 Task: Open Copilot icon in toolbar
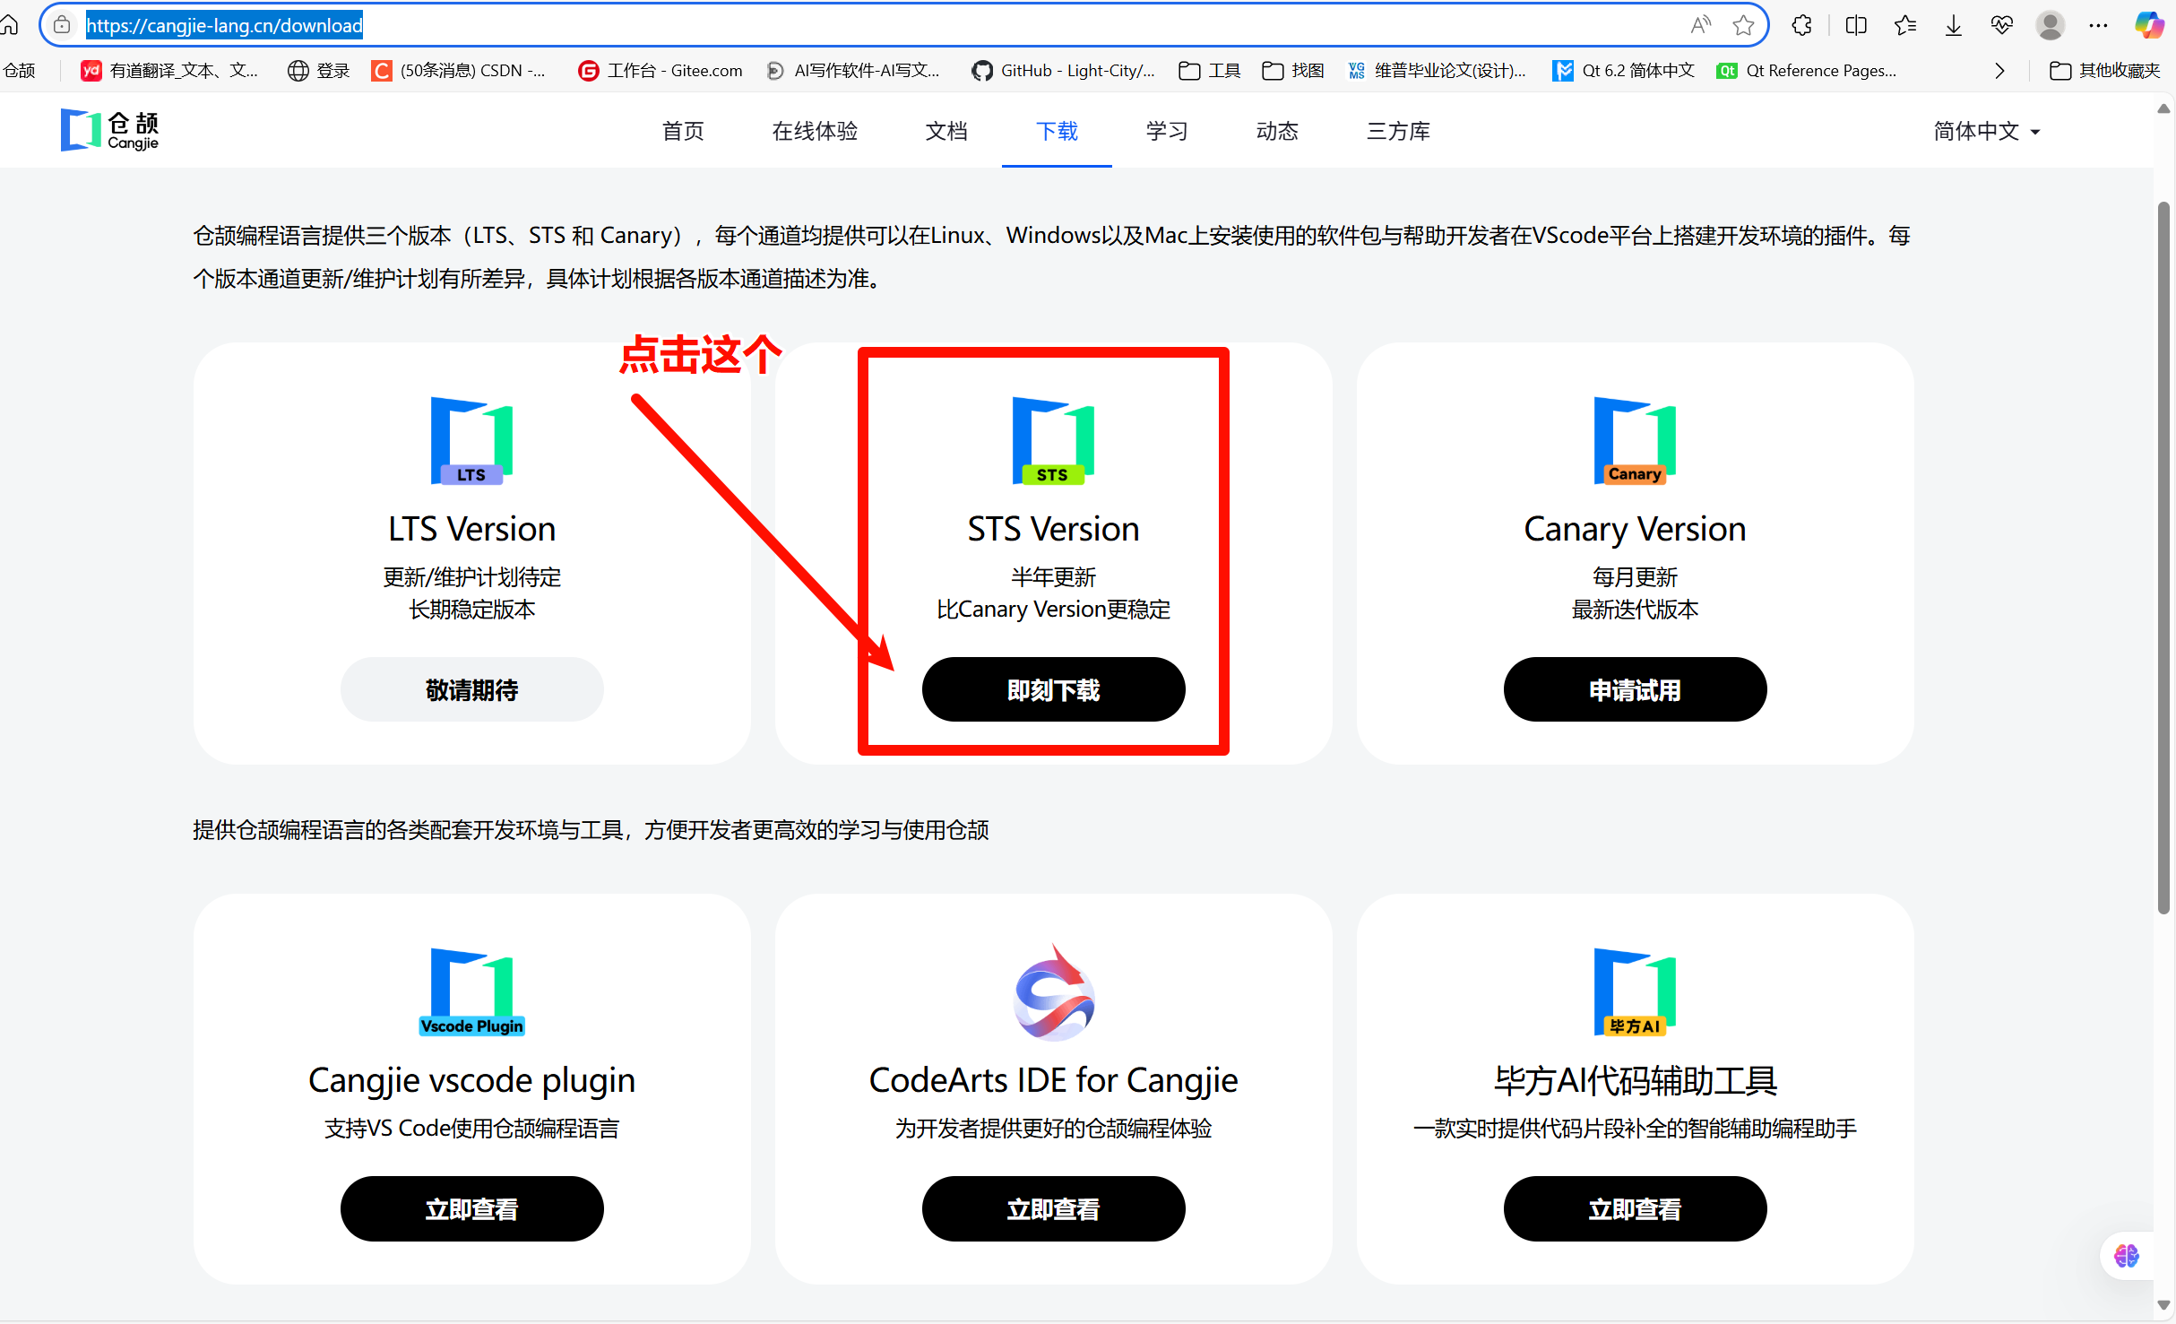(2149, 25)
